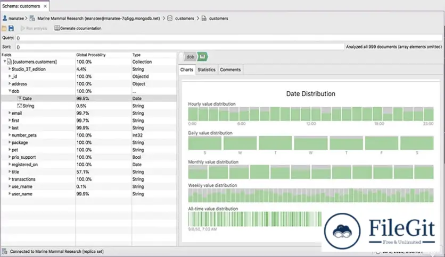Click the 4.4% probability value
The width and height of the screenshot is (445, 257).
[x=81, y=69]
